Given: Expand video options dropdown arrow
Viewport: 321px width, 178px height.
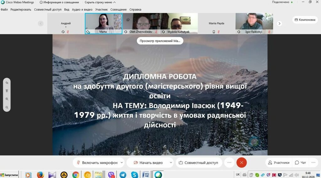Looking at the screenshot, I should [x=171, y=163].
